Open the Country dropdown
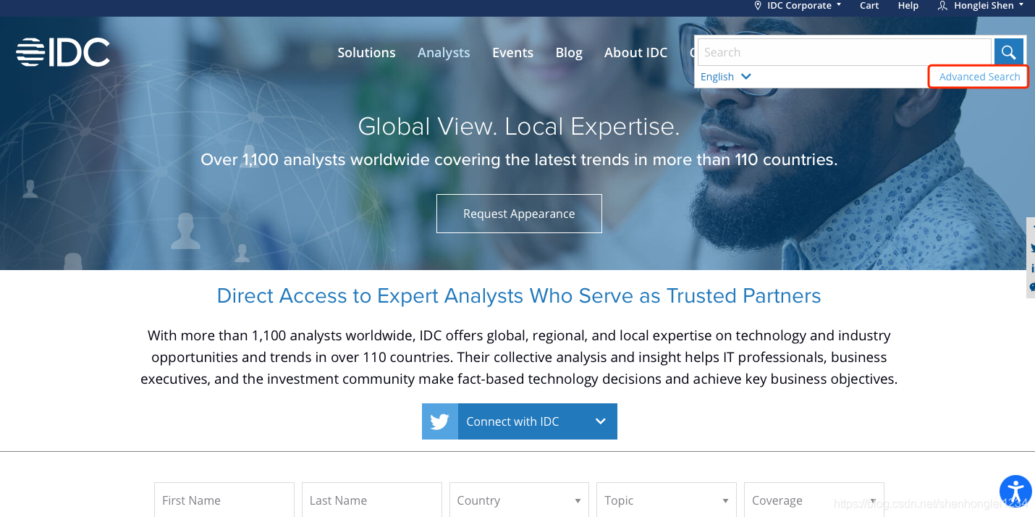This screenshot has height=517, width=1035. [x=519, y=500]
